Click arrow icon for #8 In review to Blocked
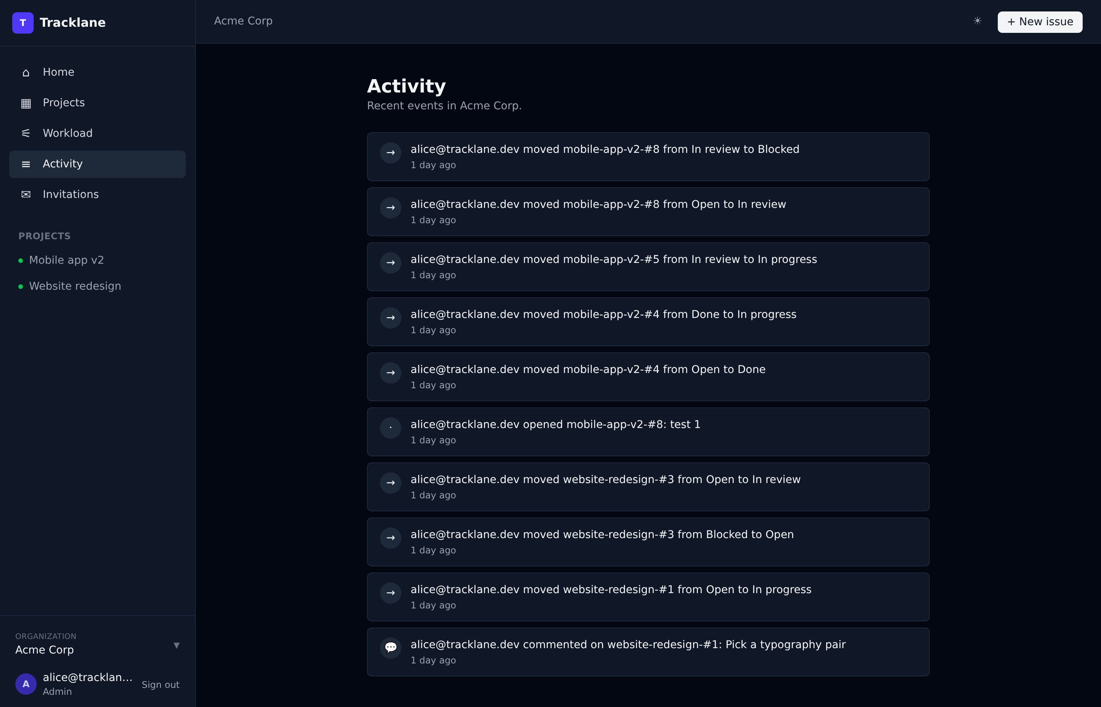1101x707 pixels. 391,153
